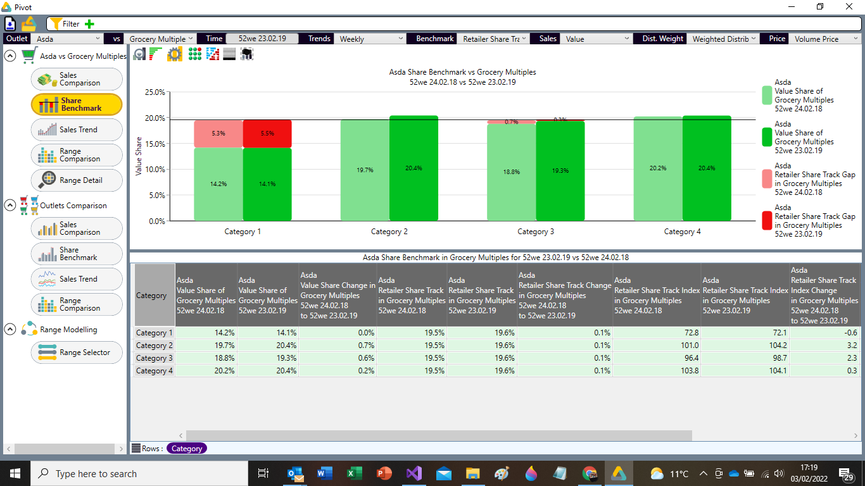
Task: Open Excel from the taskbar
Action: [354, 473]
